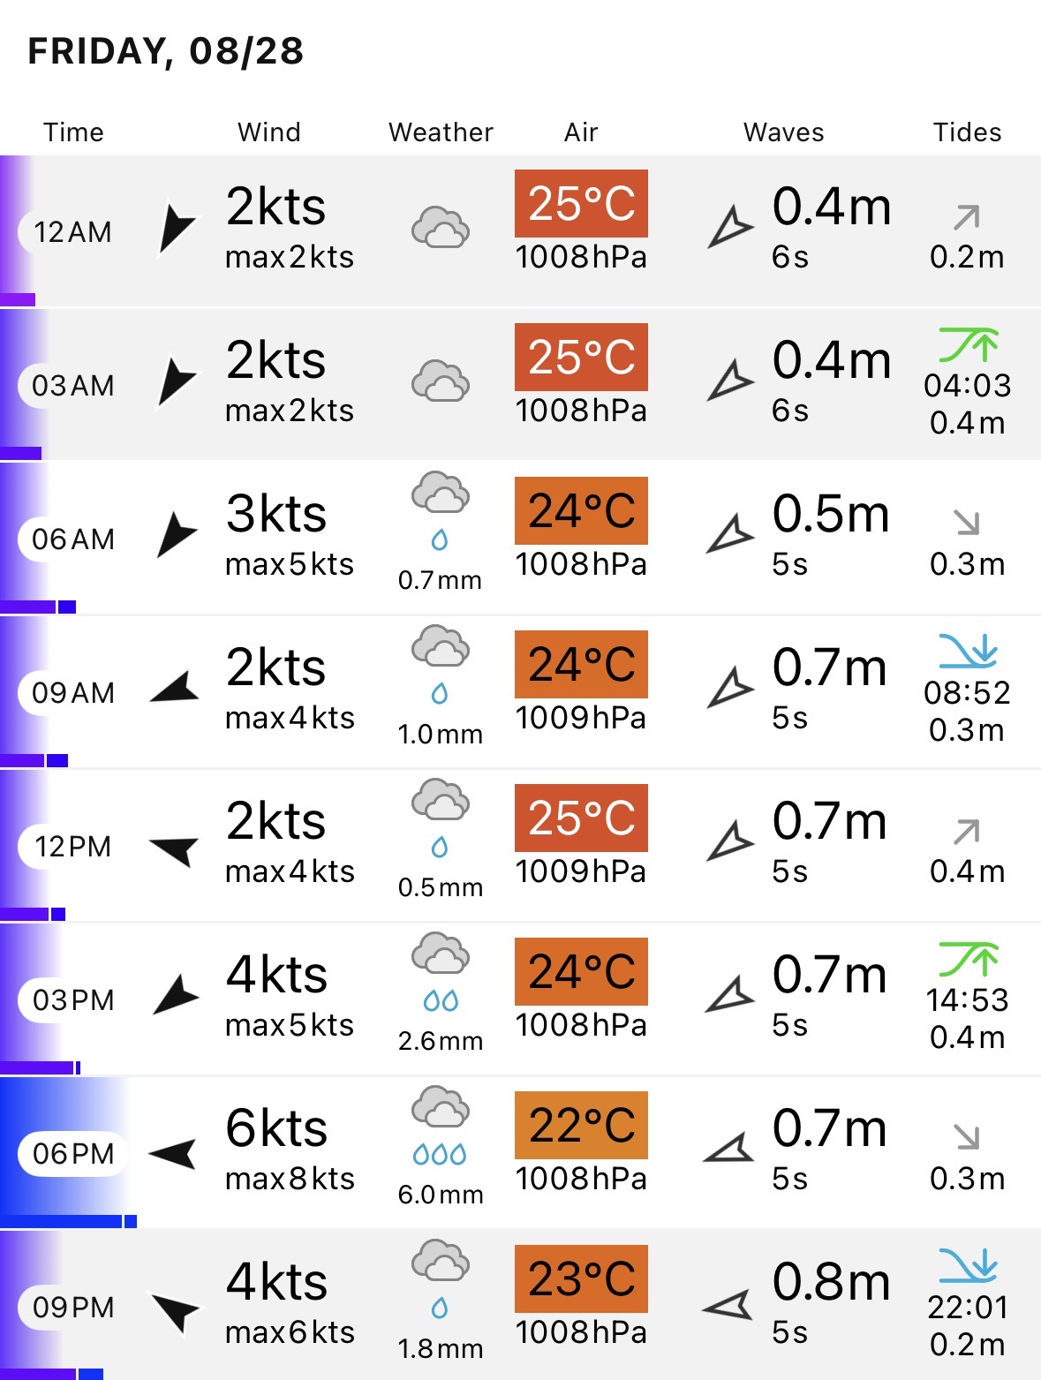Select the Waves column header
The height and width of the screenshot is (1380, 1041).
784,132
